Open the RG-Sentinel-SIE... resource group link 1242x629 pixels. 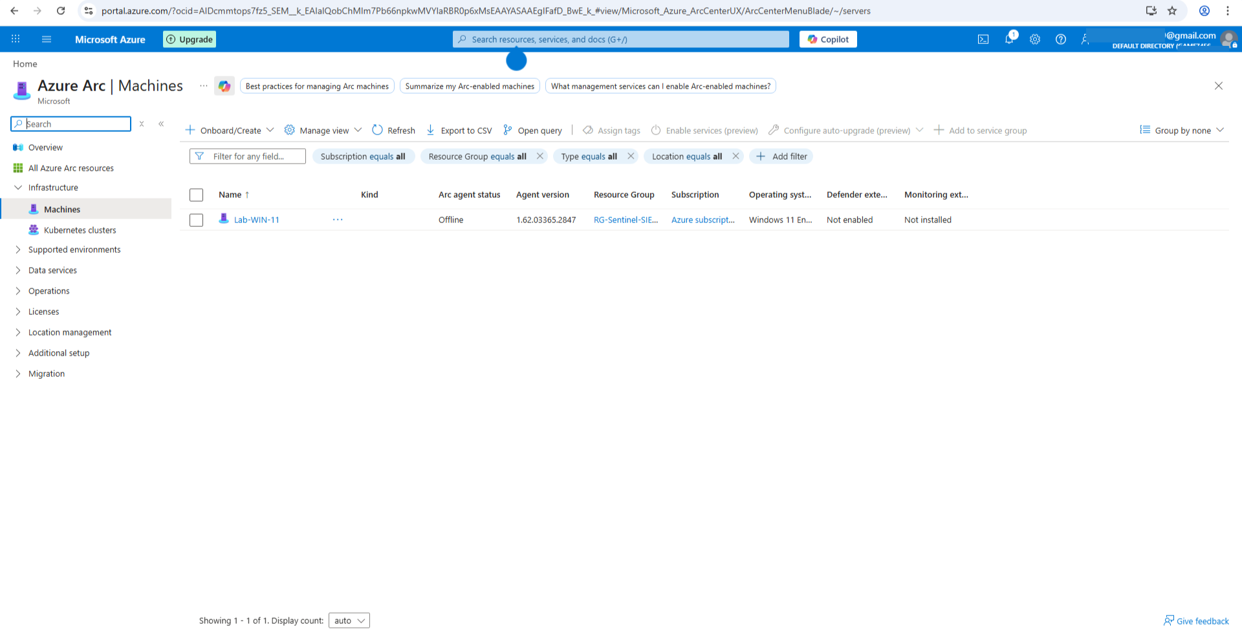(626, 220)
